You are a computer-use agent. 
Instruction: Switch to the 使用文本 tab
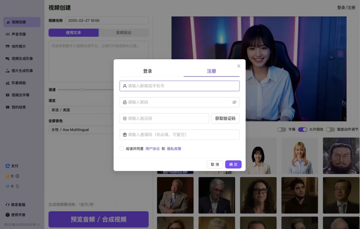tap(73, 33)
